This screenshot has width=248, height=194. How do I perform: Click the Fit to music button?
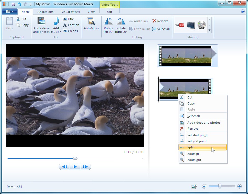tap(139, 29)
